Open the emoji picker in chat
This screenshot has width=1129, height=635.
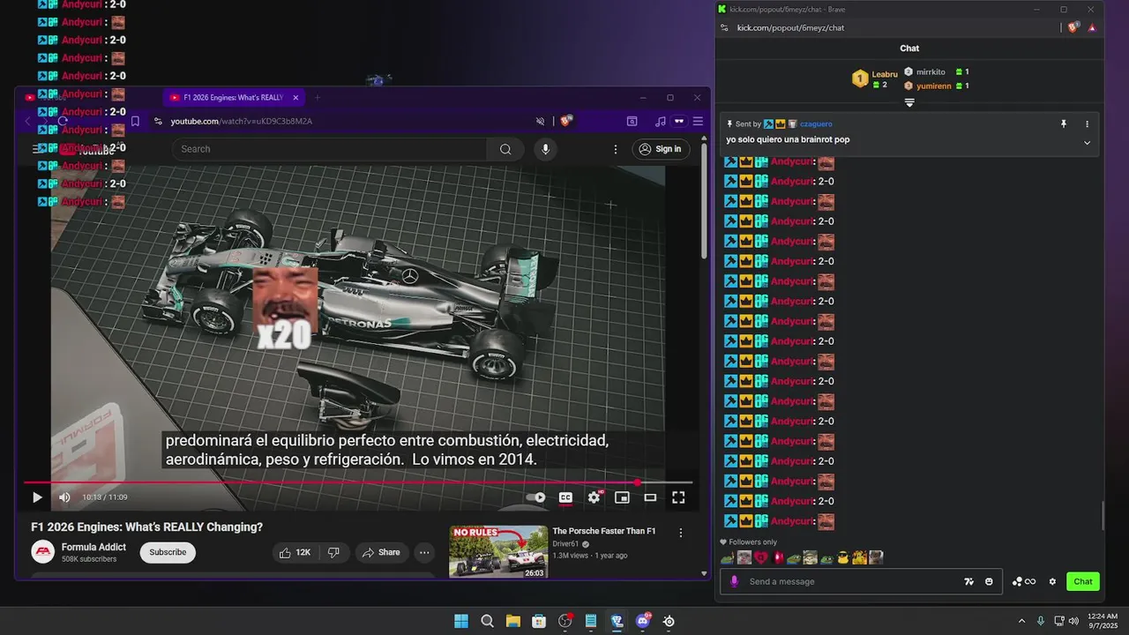coord(989,582)
